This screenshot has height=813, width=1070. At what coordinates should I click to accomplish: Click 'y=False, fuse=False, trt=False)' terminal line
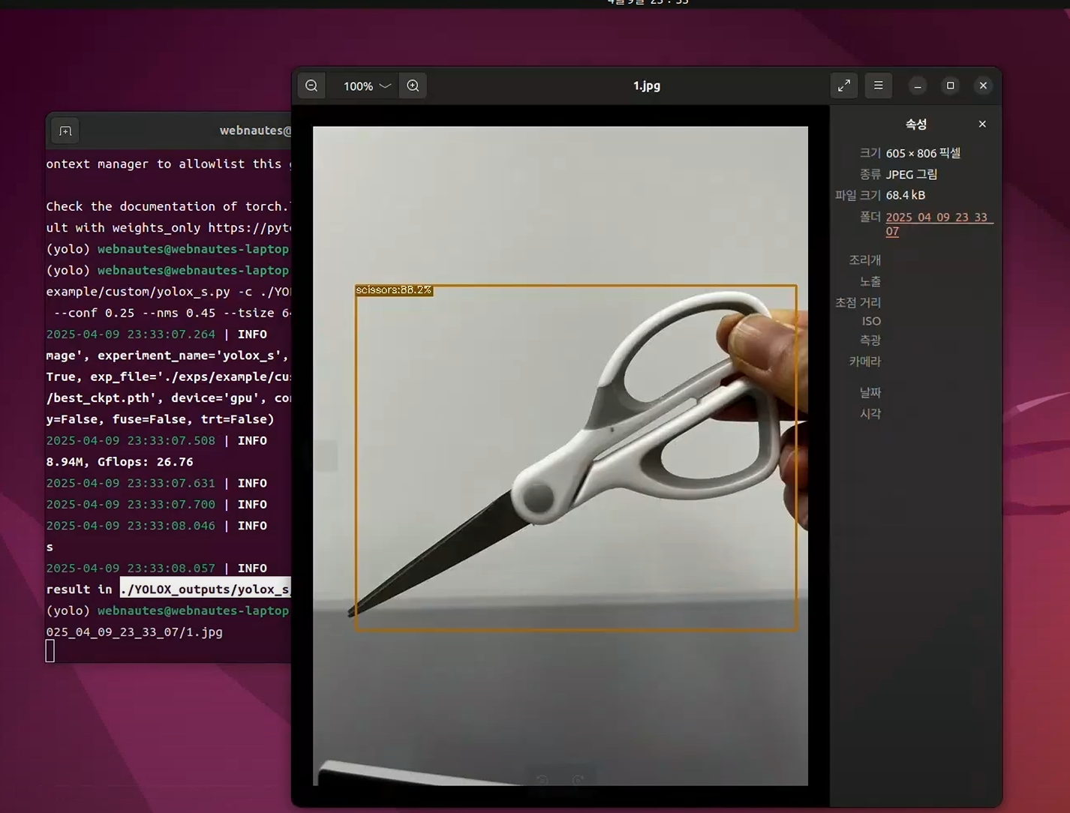pos(160,419)
